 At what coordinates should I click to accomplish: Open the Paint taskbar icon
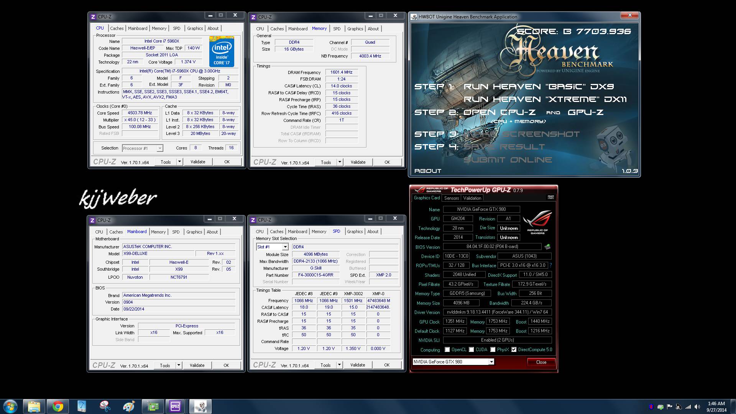pyautogui.click(x=129, y=406)
